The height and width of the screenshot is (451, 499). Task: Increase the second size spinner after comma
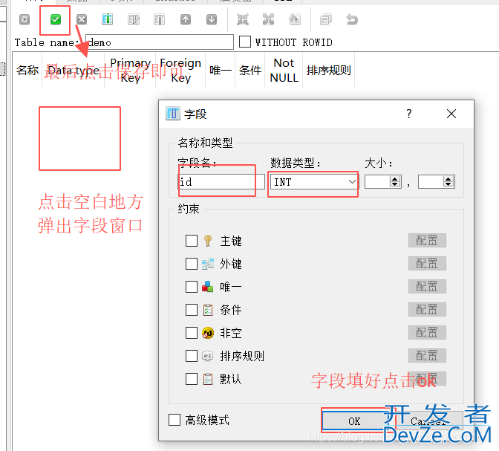[x=449, y=179]
